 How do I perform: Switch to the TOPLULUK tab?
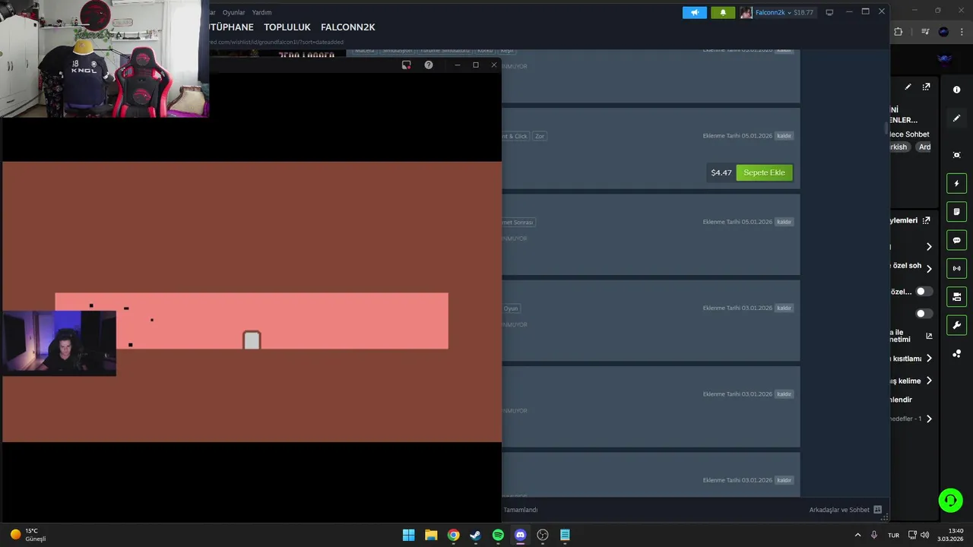[x=287, y=27]
